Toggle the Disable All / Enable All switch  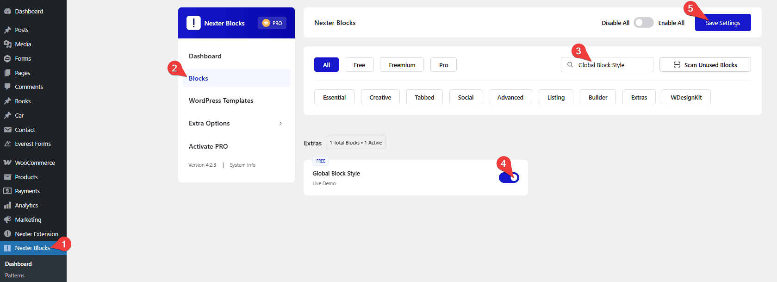pos(643,23)
